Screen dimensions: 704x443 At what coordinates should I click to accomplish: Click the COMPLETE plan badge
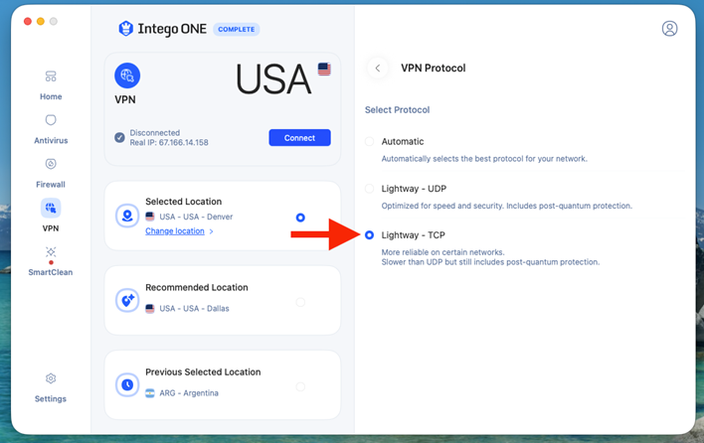pos(237,29)
